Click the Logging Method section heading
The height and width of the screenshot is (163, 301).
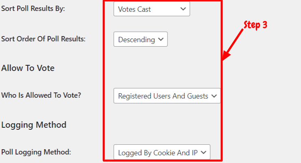coord(34,125)
